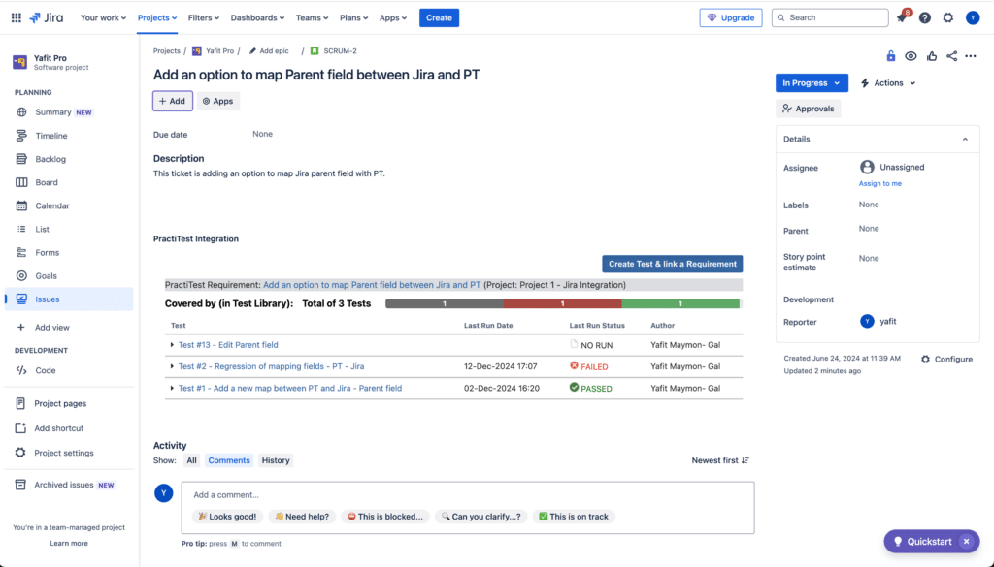Click the green passed segment of coverage bar

pos(680,303)
